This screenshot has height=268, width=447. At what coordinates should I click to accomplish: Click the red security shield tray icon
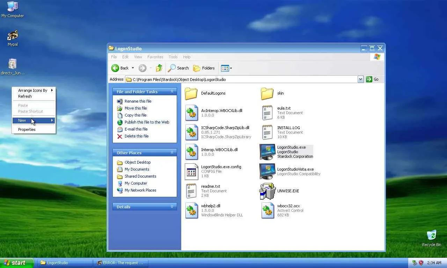421,263
